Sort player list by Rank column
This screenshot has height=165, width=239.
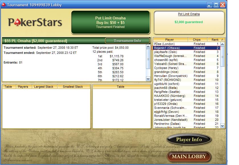coord(216,40)
